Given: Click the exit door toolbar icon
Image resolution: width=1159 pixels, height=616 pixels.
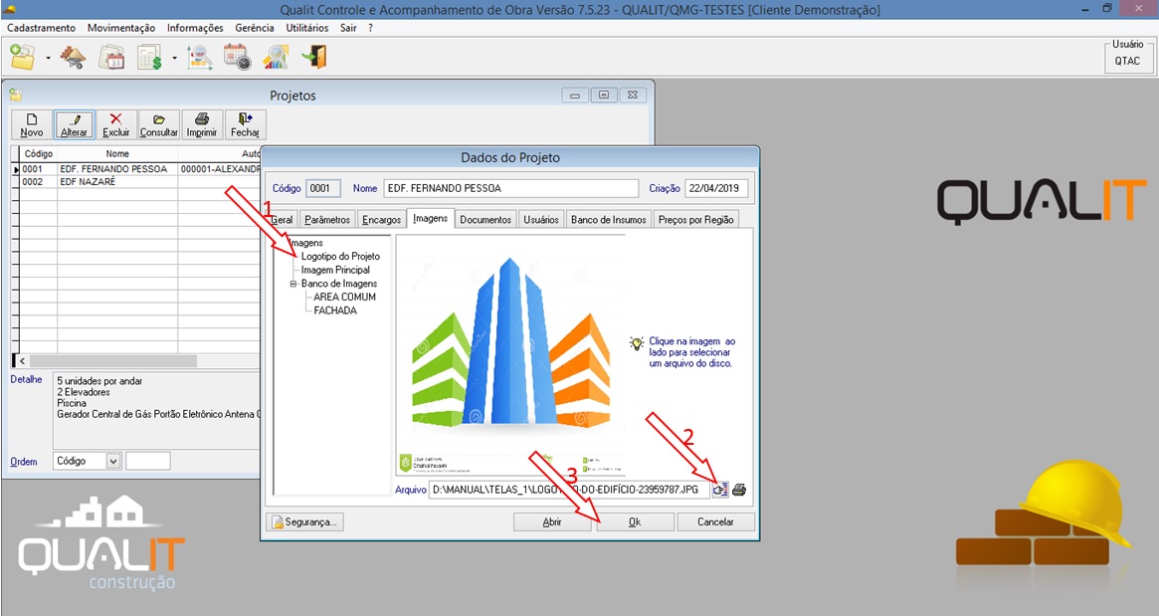Looking at the screenshot, I should [x=314, y=57].
